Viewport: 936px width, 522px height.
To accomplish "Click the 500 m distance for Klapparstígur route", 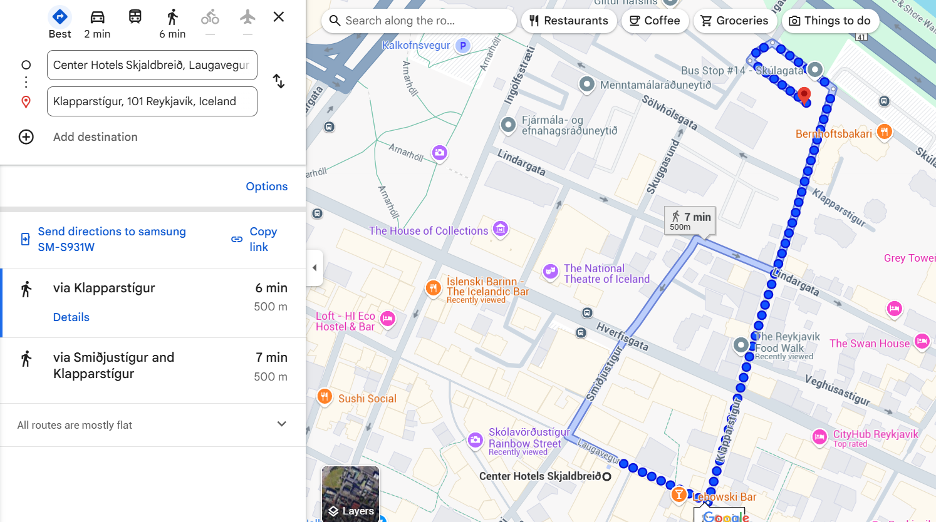I will pos(271,307).
